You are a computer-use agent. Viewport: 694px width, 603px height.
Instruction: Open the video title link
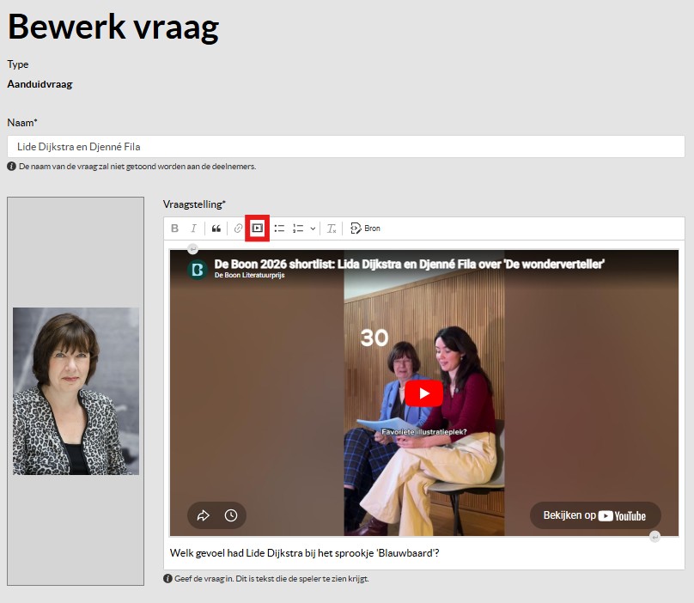[x=409, y=264]
